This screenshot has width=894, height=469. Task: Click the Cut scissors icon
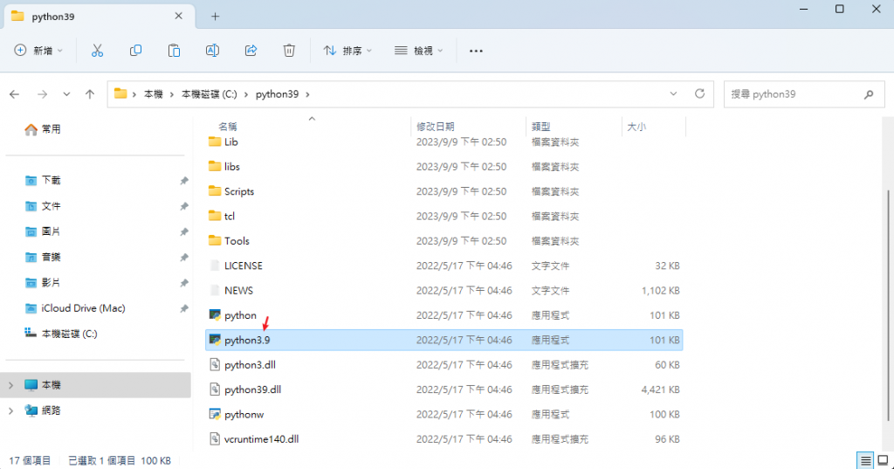click(x=98, y=51)
